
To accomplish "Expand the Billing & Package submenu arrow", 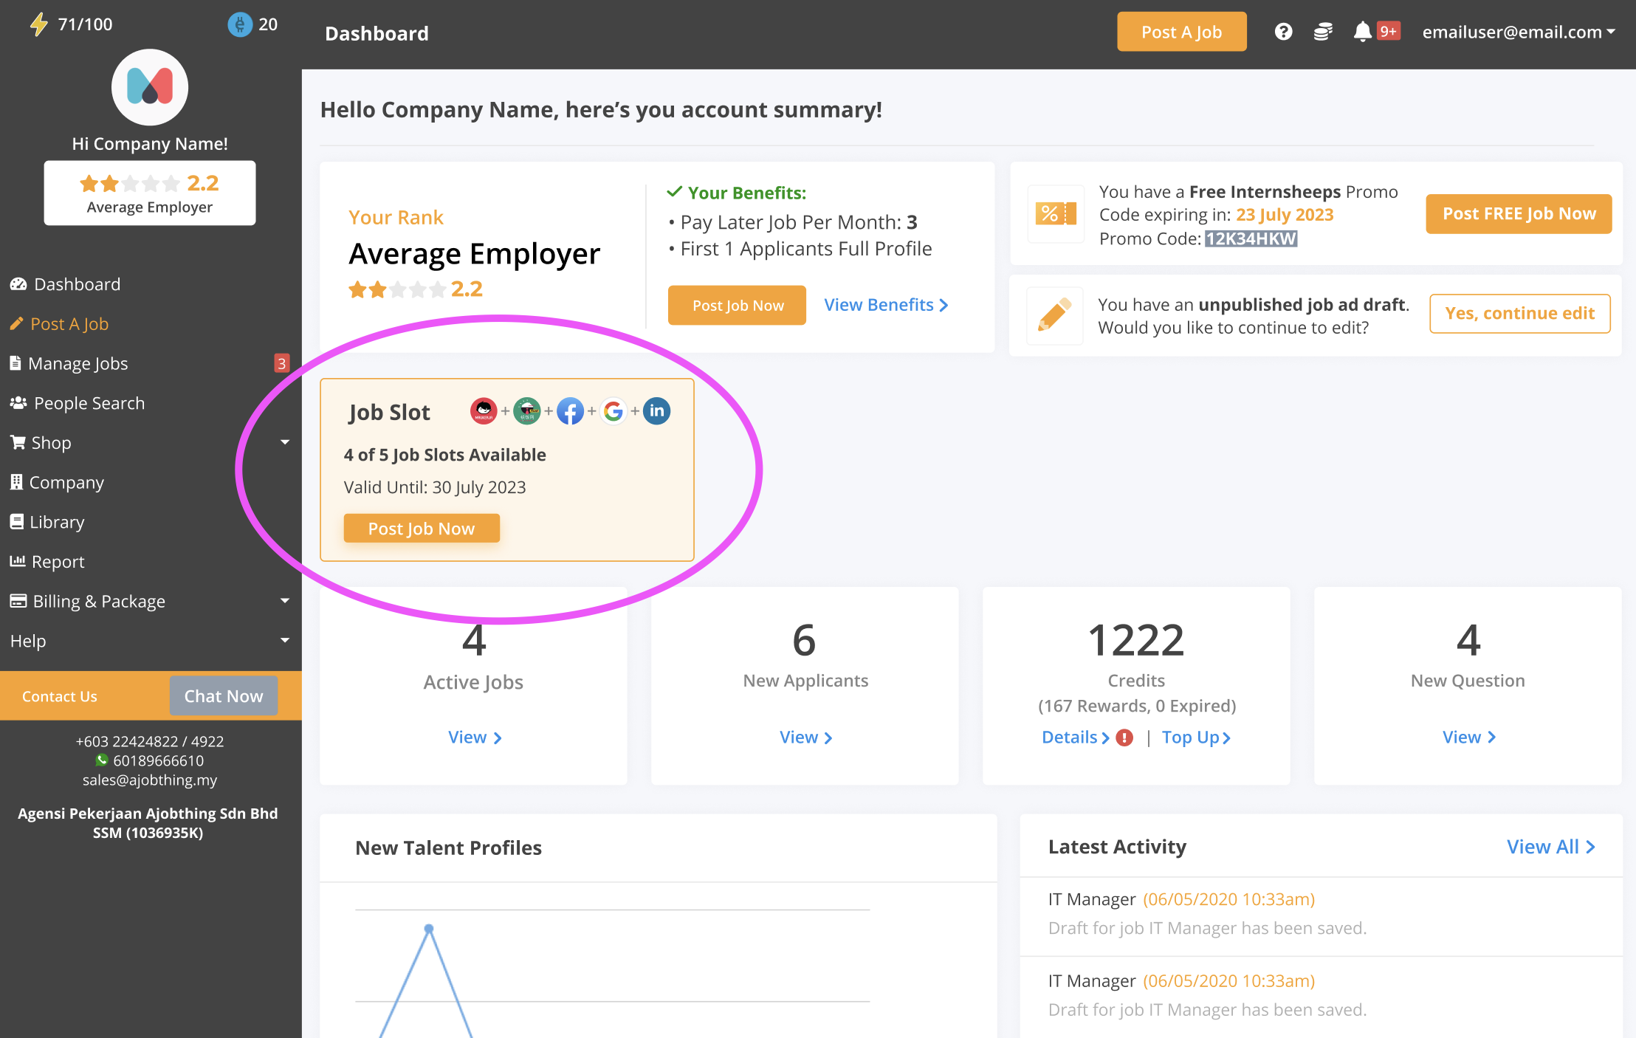I will (285, 601).
